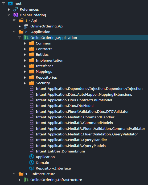Click the DtoModel template file icon

point(31,106)
